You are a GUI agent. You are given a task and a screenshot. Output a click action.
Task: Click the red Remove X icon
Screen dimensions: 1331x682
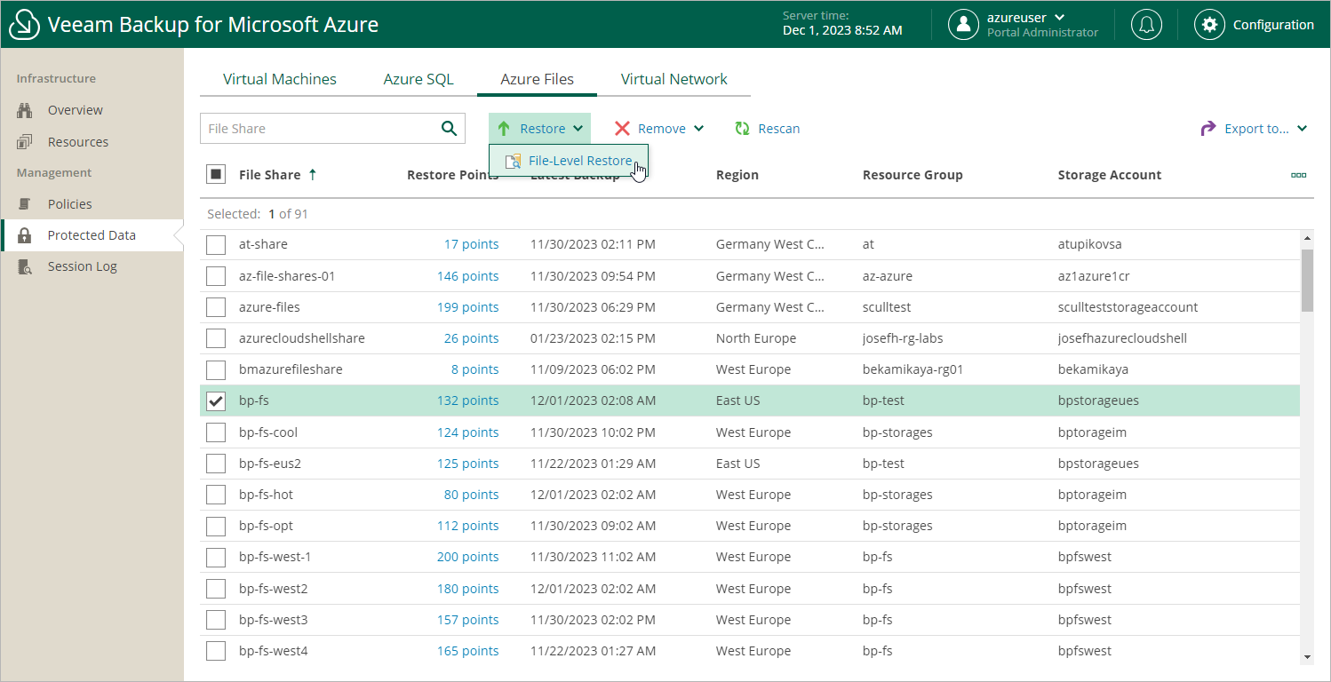622,129
